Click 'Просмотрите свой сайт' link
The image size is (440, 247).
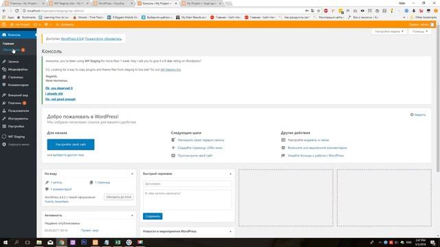[195, 156]
